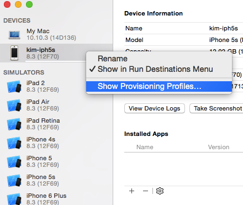The image size is (243, 205).
Task: Select the iPad 2 simulator row
Action: tap(56, 86)
